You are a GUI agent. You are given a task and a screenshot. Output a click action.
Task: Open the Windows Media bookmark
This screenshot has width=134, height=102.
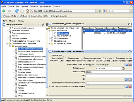coord(9,16)
